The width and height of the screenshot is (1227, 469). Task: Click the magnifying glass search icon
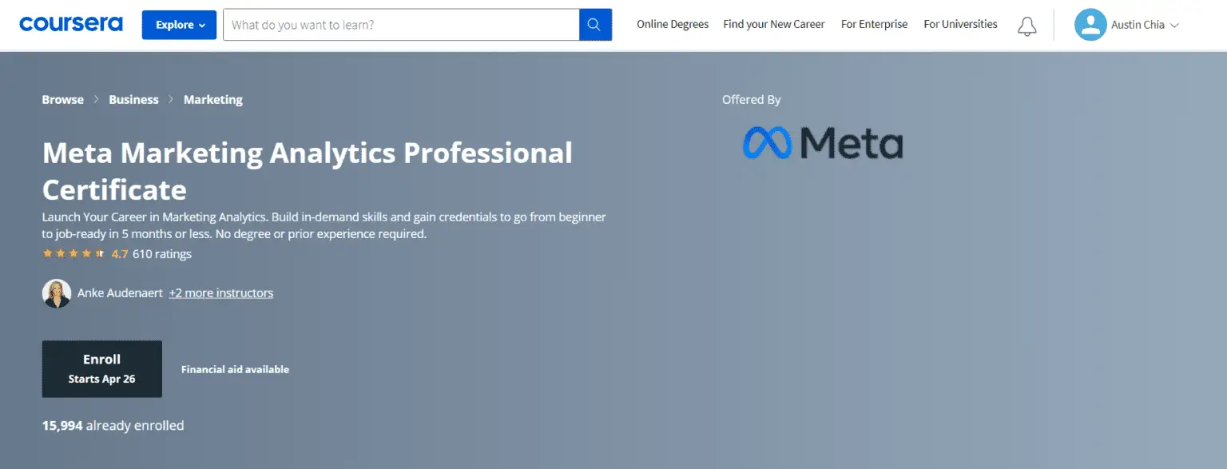click(x=594, y=24)
